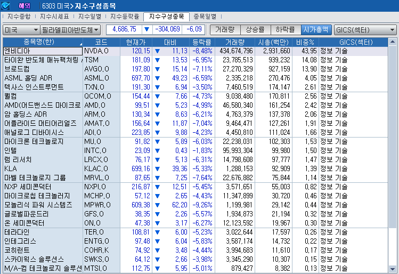Screen dimensions: 399x274
Task: Click the index change -304.069 value
Action: [x=167, y=29]
